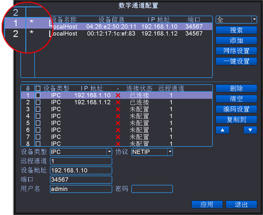Screen dimensions: 263x215
Task: Open 编码设置 encoding settings
Action: [x=236, y=109]
